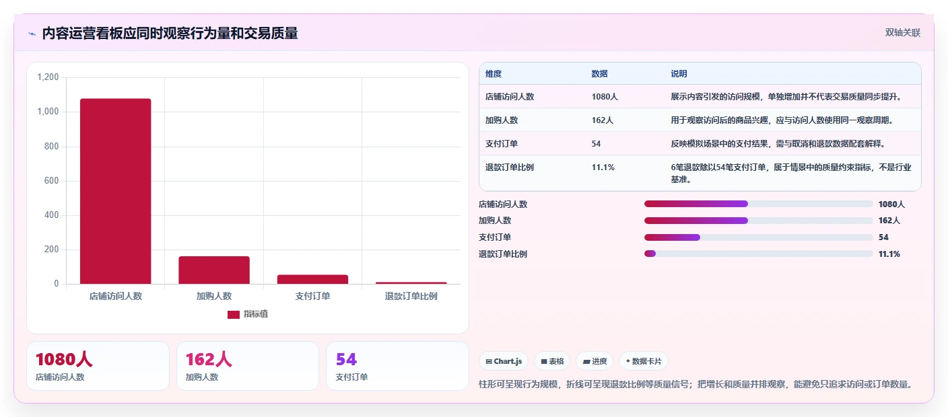Open the 54 支付订单 data card
The height and width of the screenshot is (417, 948).
[397, 366]
